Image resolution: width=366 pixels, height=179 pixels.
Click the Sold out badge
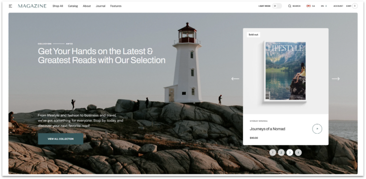pyautogui.click(x=253, y=35)
